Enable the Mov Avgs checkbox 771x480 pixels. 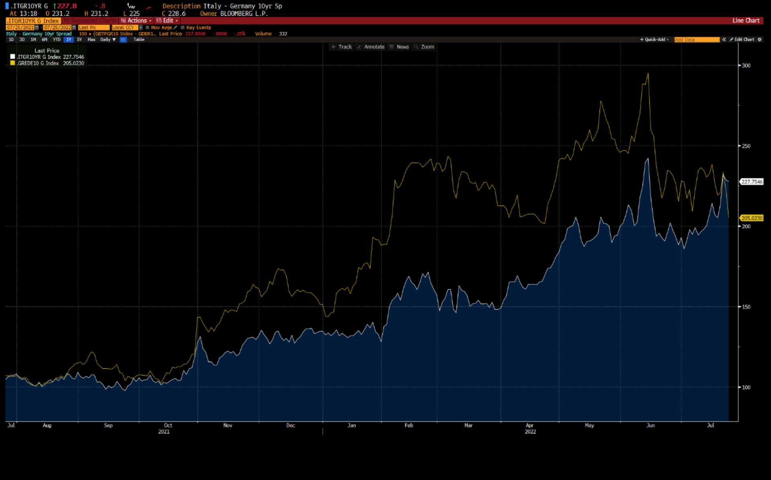[147, 27]
